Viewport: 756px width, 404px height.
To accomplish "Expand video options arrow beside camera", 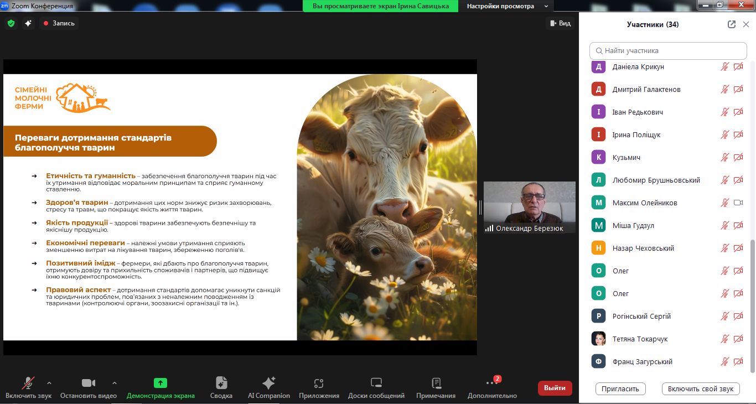I will (x=115, y=382).
